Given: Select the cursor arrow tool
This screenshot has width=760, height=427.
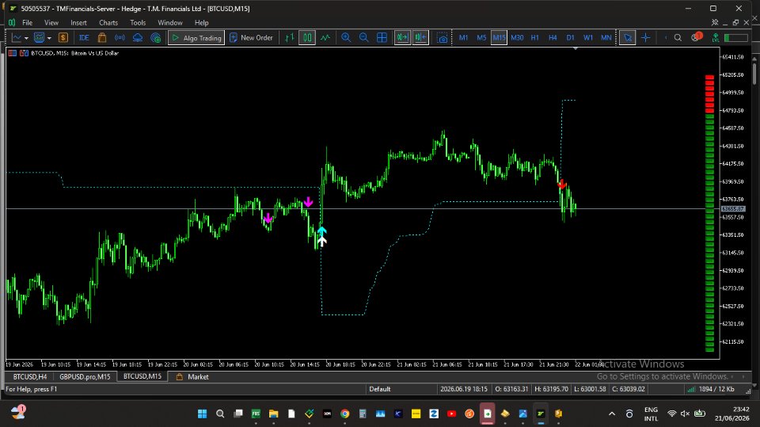Looking at the screenshot, I should point(628,37).
